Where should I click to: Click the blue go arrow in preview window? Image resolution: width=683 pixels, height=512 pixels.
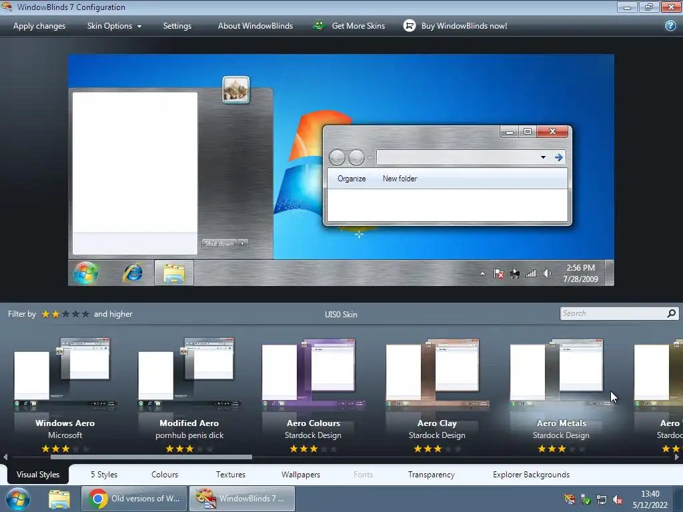pos(558,157)
